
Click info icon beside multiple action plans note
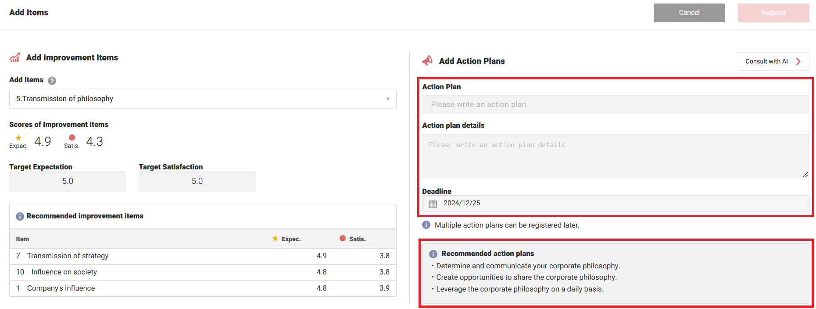[426, 225]
